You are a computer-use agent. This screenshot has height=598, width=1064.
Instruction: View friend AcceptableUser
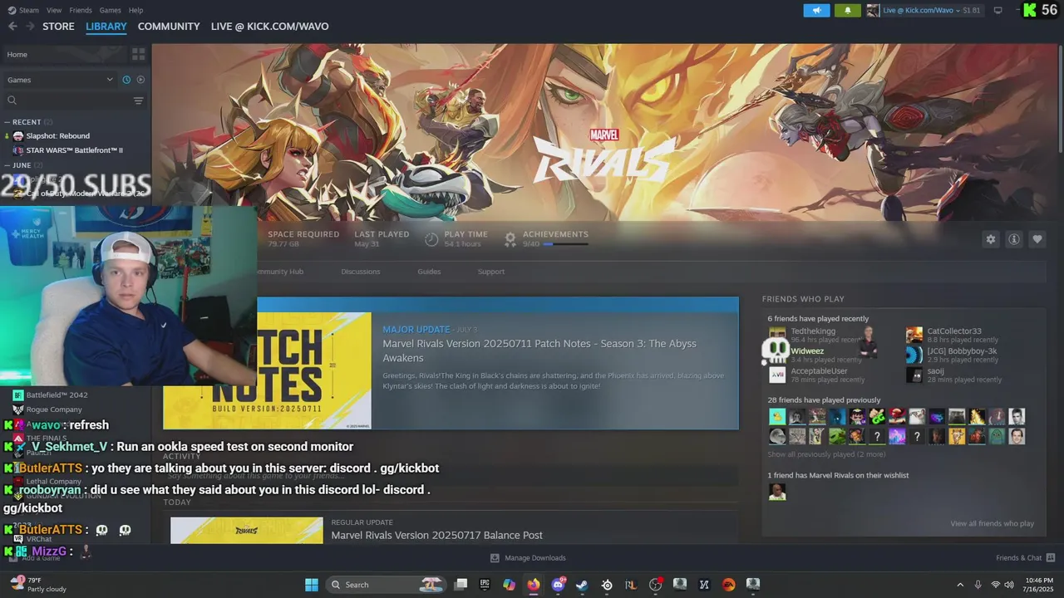click(819, 371)
